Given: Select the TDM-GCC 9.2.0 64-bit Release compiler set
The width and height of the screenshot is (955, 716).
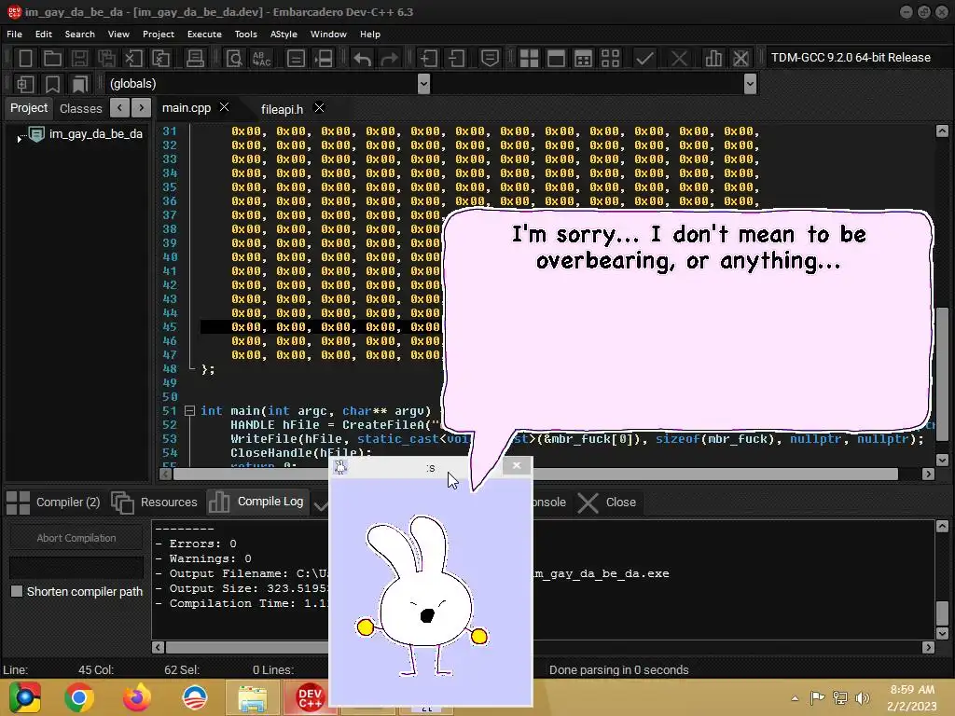Looking at the screenshot, I should [851, 57].
